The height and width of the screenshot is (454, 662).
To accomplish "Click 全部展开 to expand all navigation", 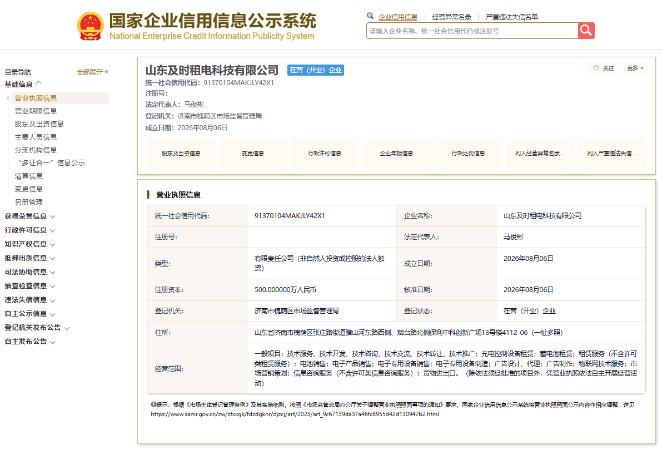I will click(x=92, y=72).
